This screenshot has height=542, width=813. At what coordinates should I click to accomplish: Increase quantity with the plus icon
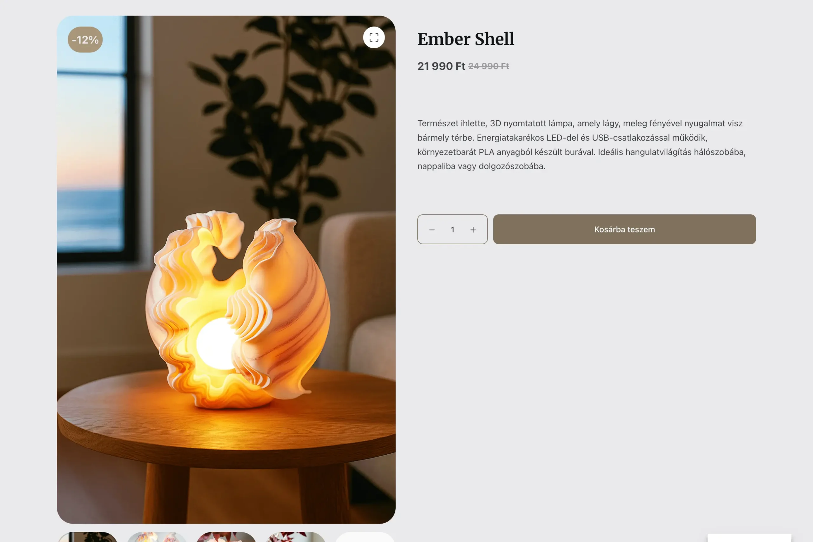473,230
